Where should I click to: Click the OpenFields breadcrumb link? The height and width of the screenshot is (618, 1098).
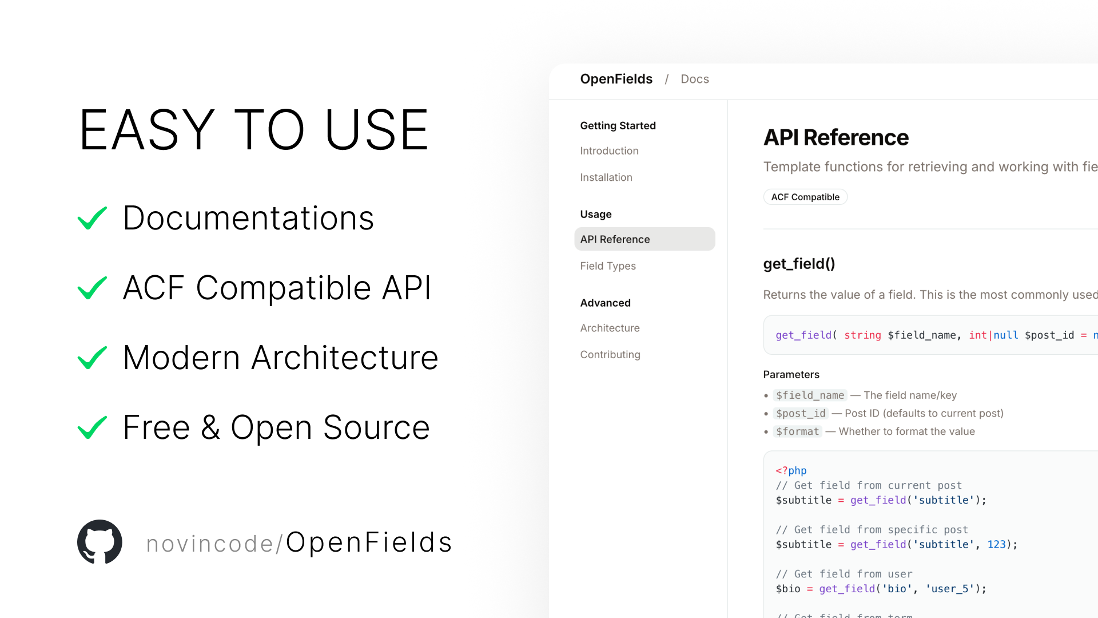click(x=616, y=79)
